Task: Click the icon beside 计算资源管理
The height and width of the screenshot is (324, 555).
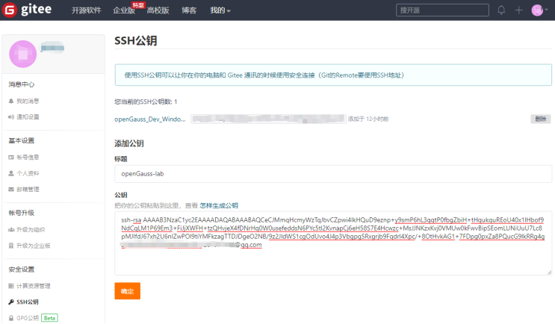Action: pyautogui.click(x=11, y=286)
